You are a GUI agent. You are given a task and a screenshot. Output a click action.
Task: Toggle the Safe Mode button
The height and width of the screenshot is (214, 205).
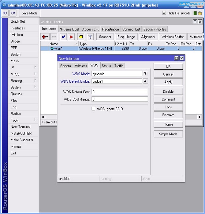[x=29, y=13]
